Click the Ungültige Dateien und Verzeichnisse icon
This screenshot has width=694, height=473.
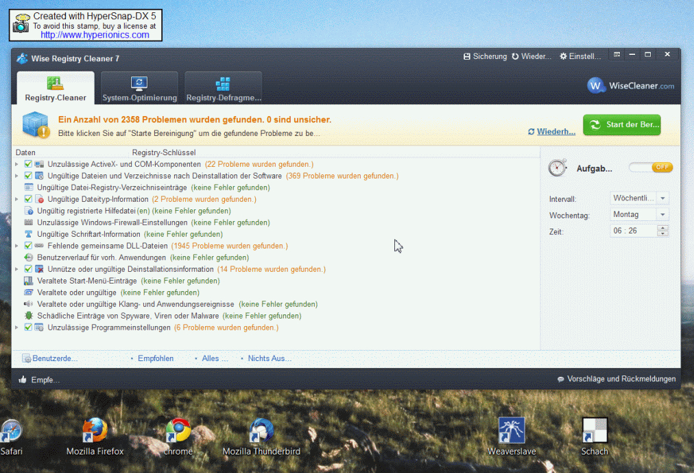pos(39,176)
